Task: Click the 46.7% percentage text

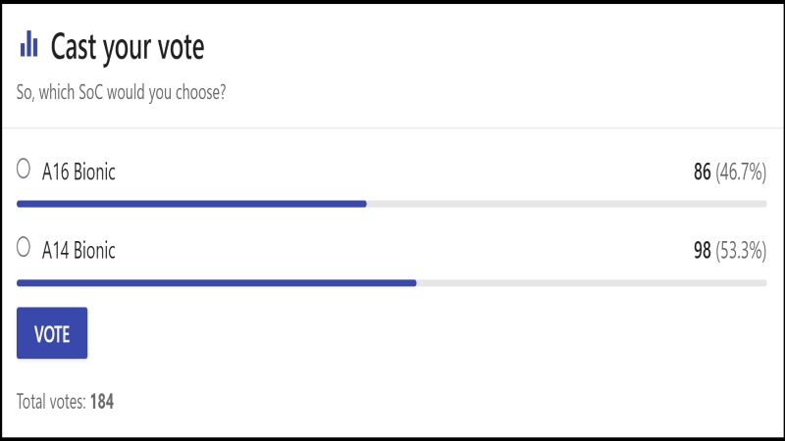Action: click(741, 172)
